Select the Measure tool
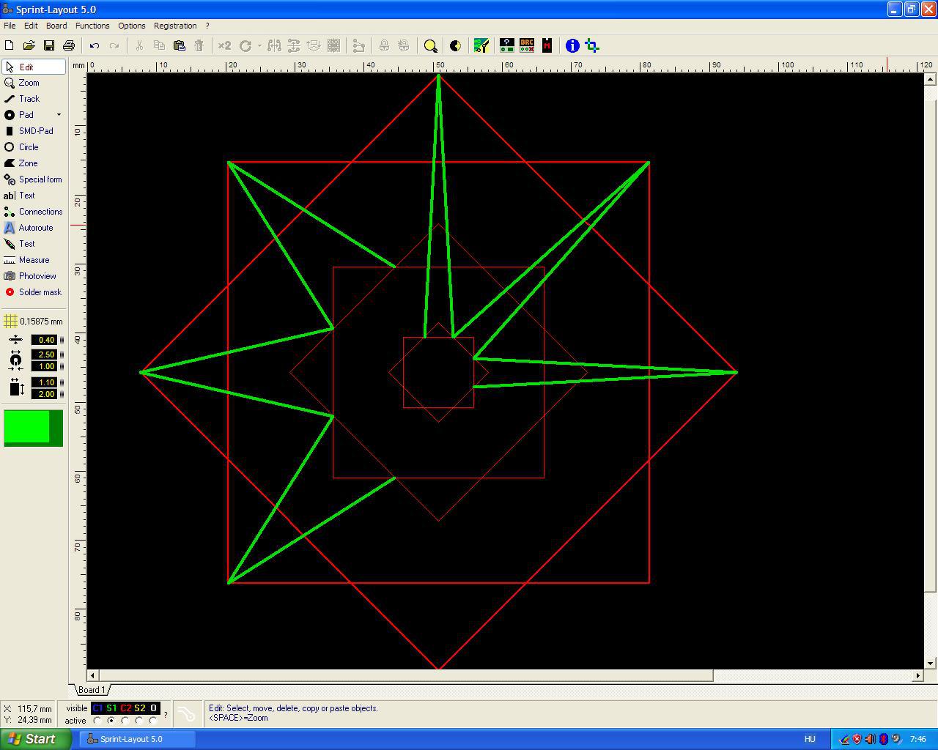The width and height of the screenshot is (938, 750). point(34,260)
